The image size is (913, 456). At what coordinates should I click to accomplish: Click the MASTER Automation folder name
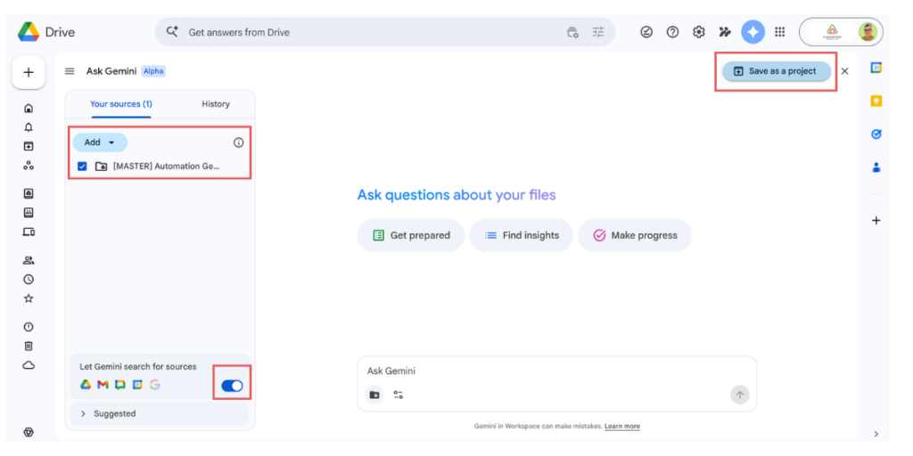tap(167, 167)
